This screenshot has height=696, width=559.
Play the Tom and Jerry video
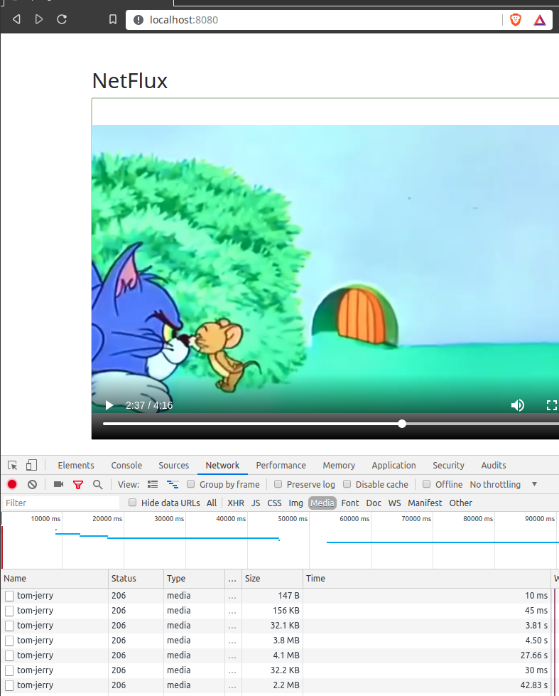[x=109, y=405]
